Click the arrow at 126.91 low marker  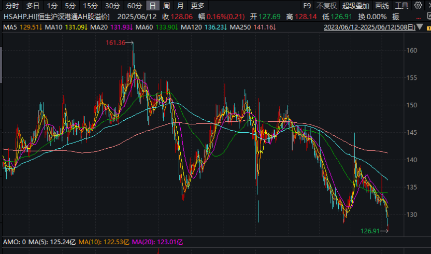click(384, 231)
